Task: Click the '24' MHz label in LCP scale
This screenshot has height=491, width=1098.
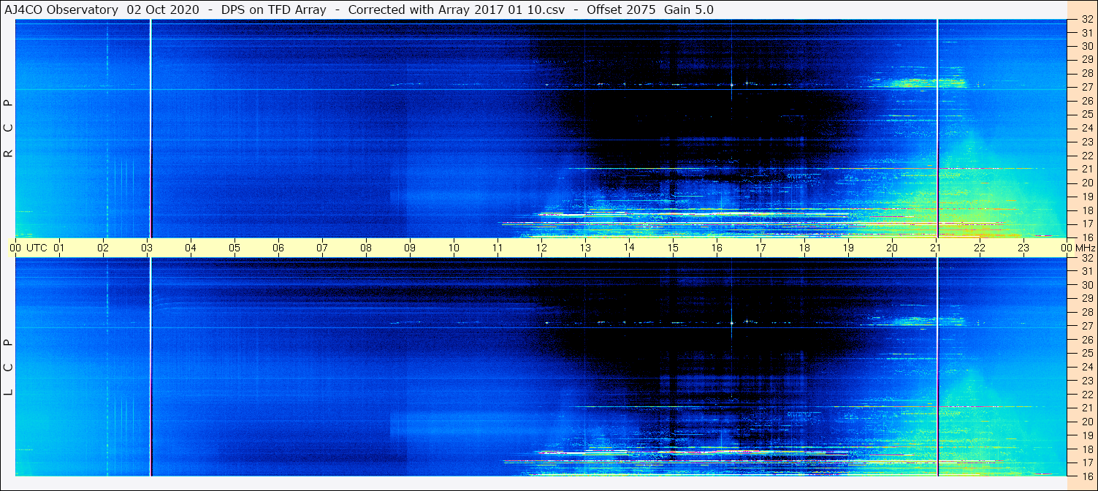Action: [x=1086, y=367]
